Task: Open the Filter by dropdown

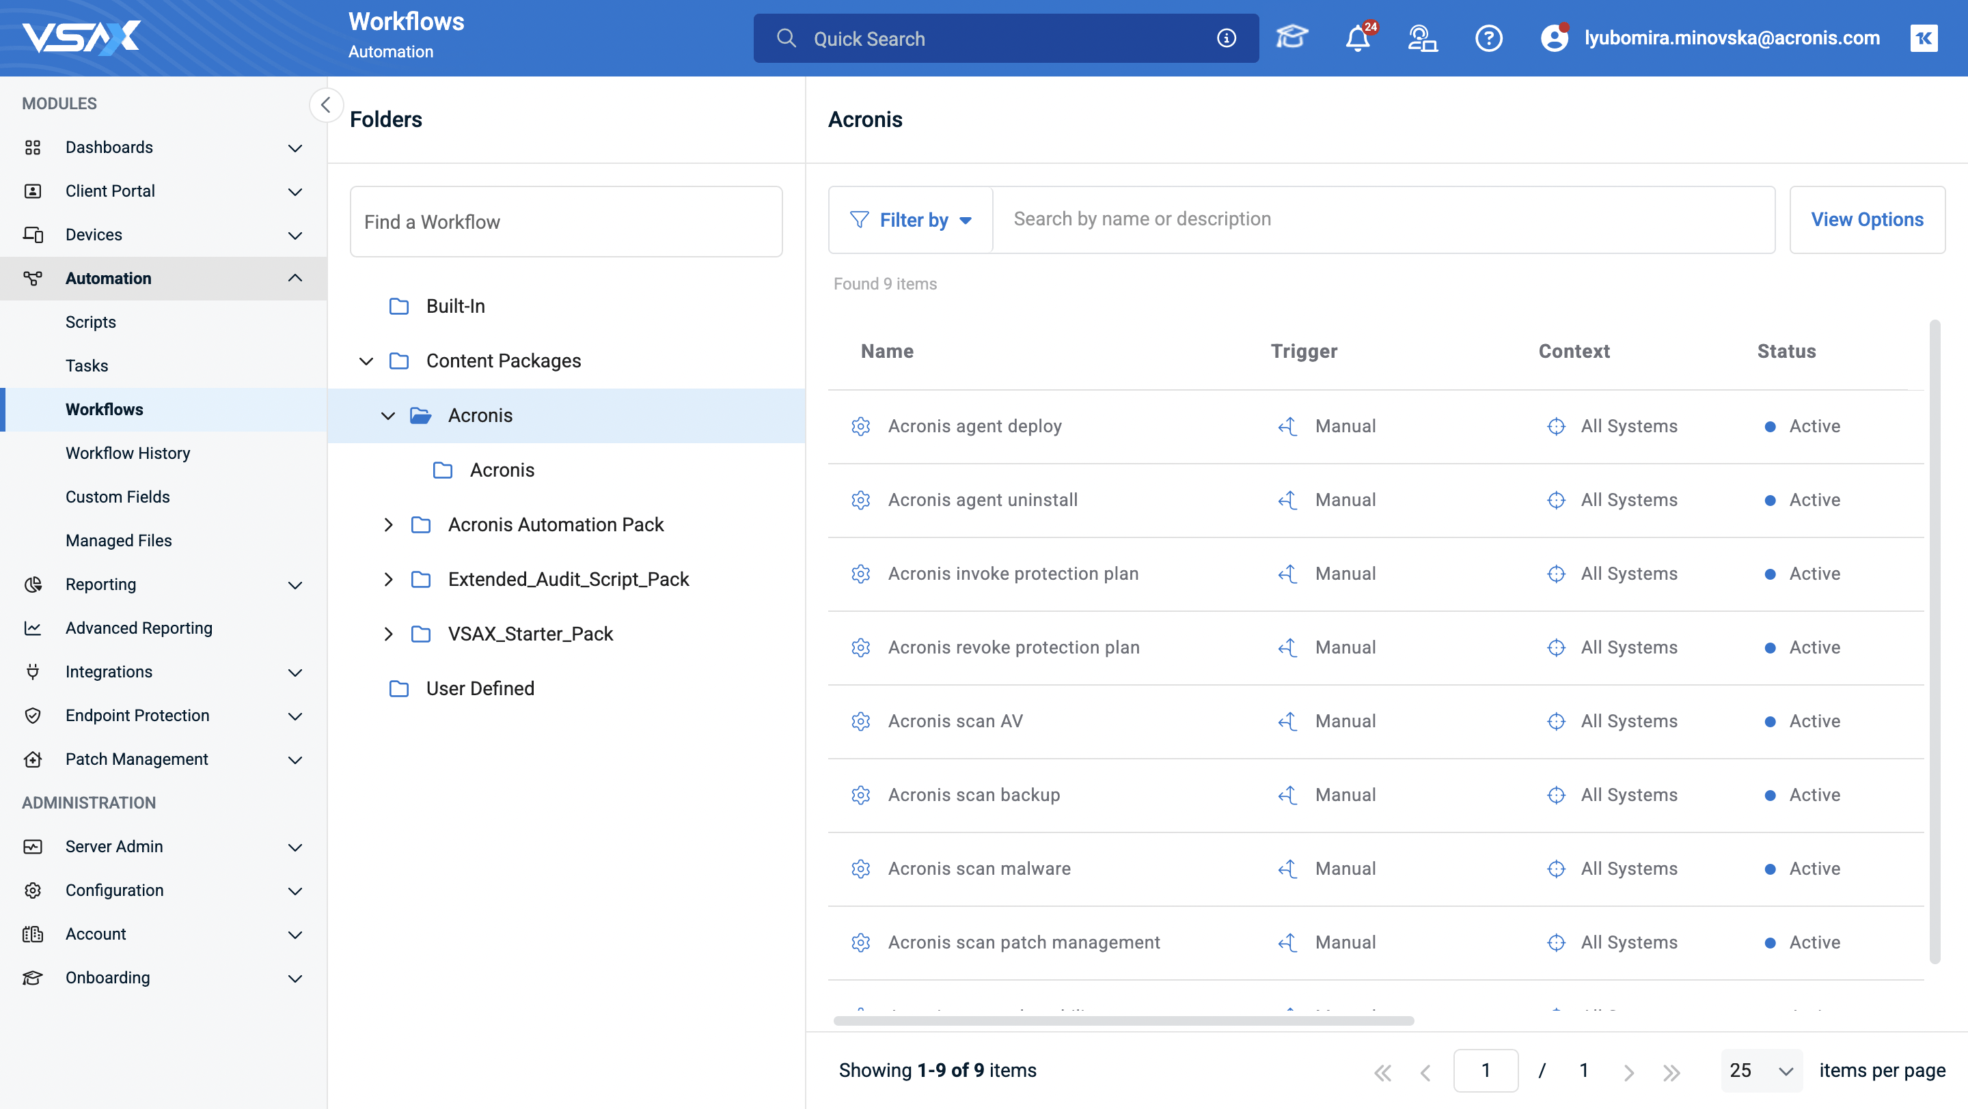Action: (911, 220)
